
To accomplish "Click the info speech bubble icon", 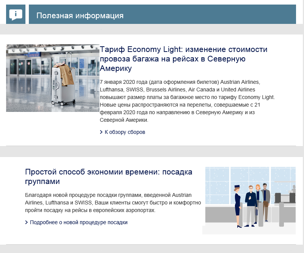I will (16, 14).
